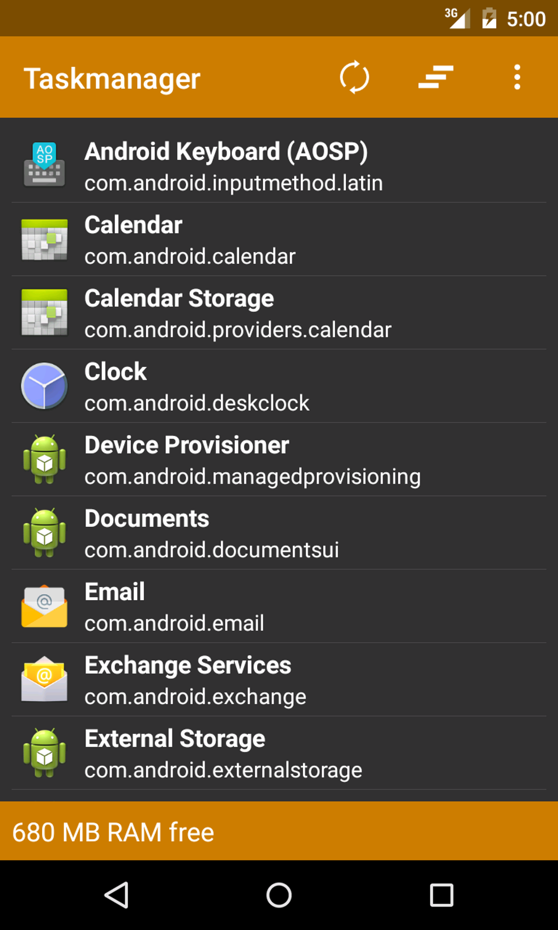Screen dimensions: 558x930
Task: Tap the Email envelope icon
Action: pyautogui.click(x=44, y=606)
